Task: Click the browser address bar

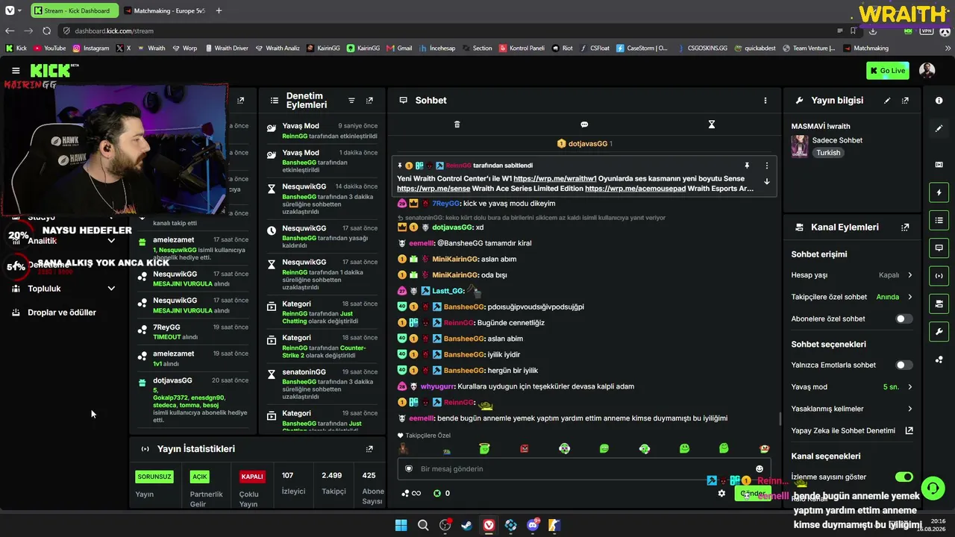Action: 448,31
